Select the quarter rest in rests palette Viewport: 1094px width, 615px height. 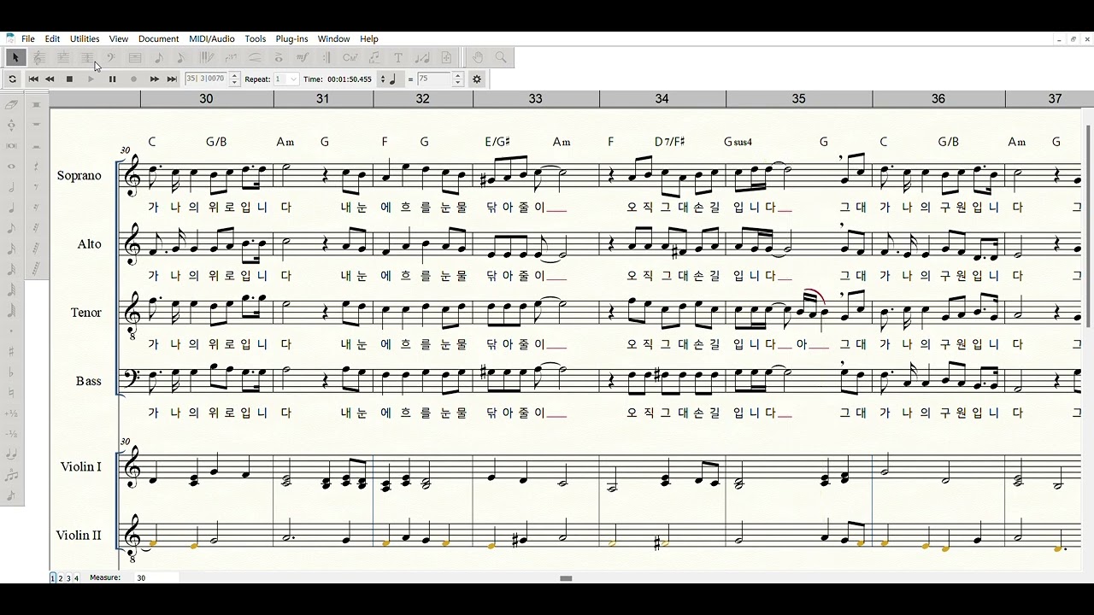[x=36, y=166]
